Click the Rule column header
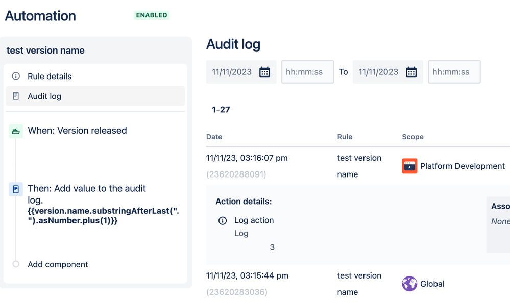 (x=345, y=137)
